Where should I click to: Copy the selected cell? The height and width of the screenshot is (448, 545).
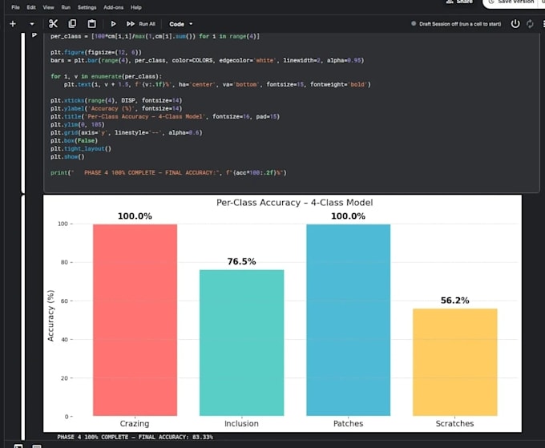[72, 23]
